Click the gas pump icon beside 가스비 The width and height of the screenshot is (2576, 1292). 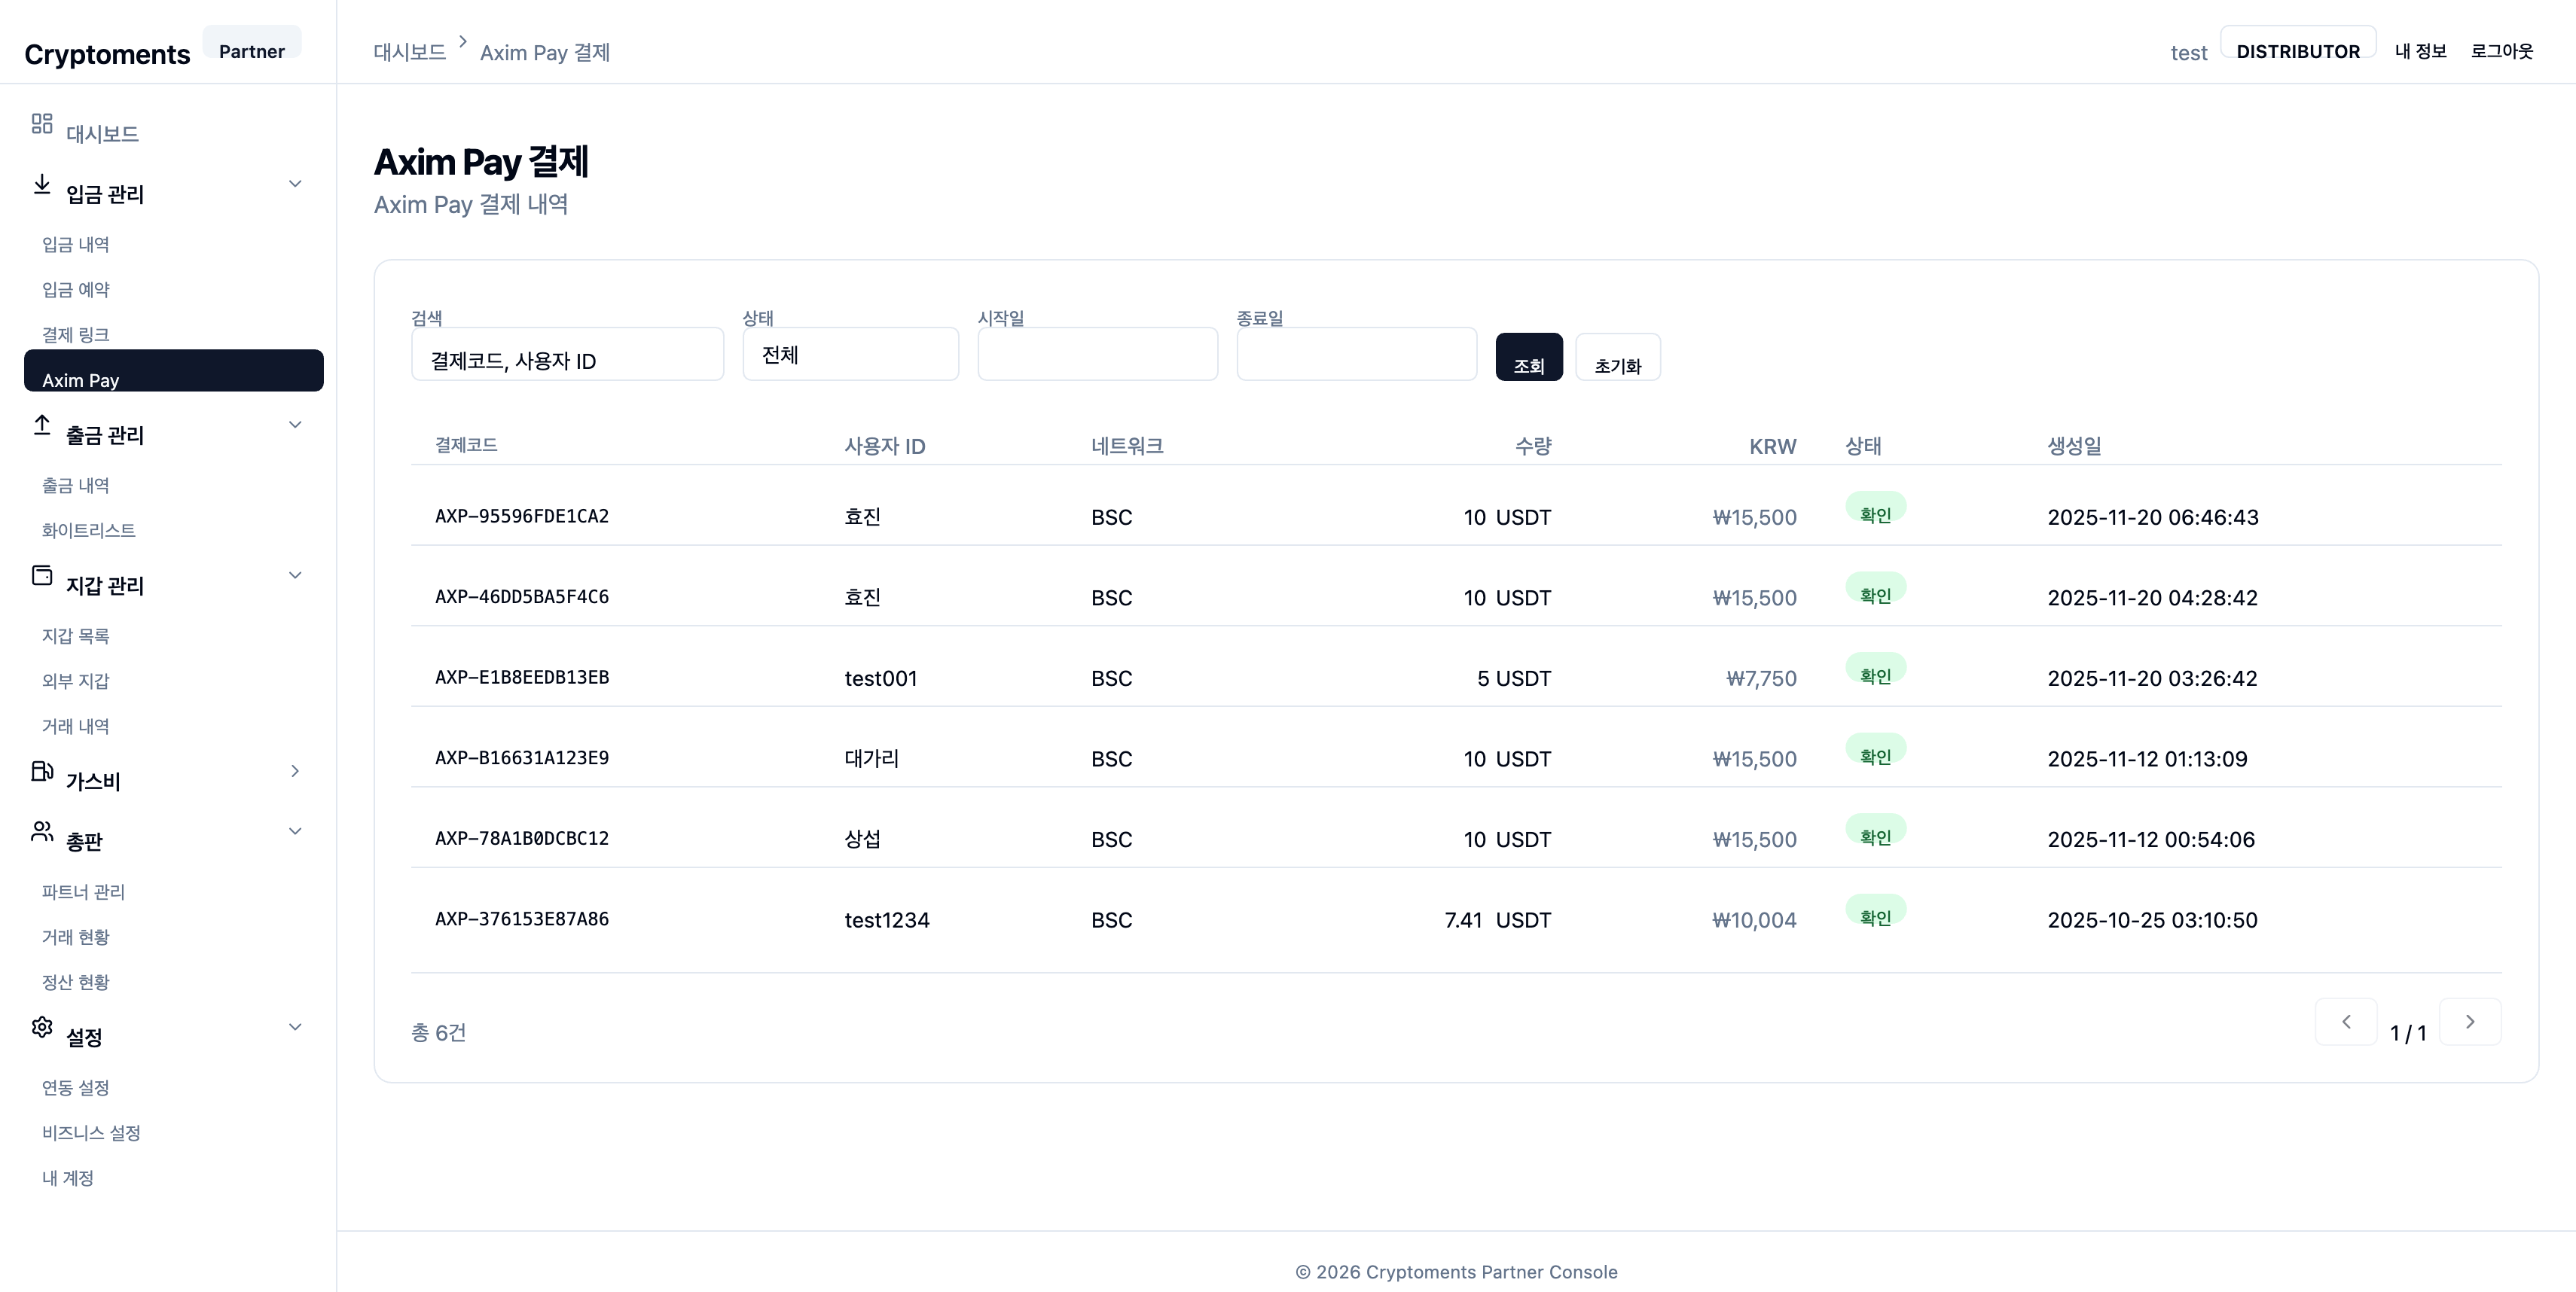tap(42, 770)
